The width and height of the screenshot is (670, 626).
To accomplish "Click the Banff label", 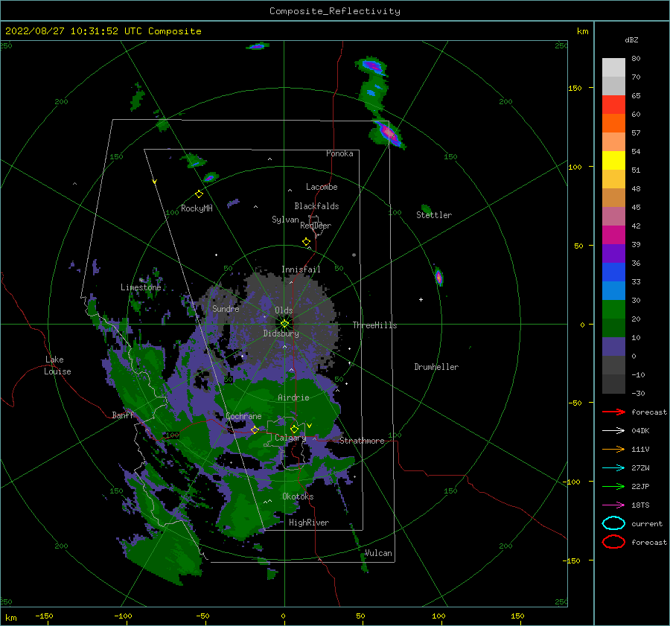I will pyautogui.click(x=123, y=415).
